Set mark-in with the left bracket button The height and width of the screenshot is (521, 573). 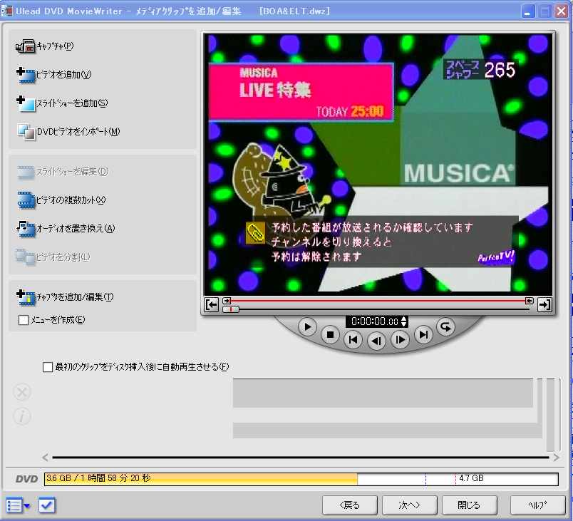pyautogui.click(x=212, y=304)
